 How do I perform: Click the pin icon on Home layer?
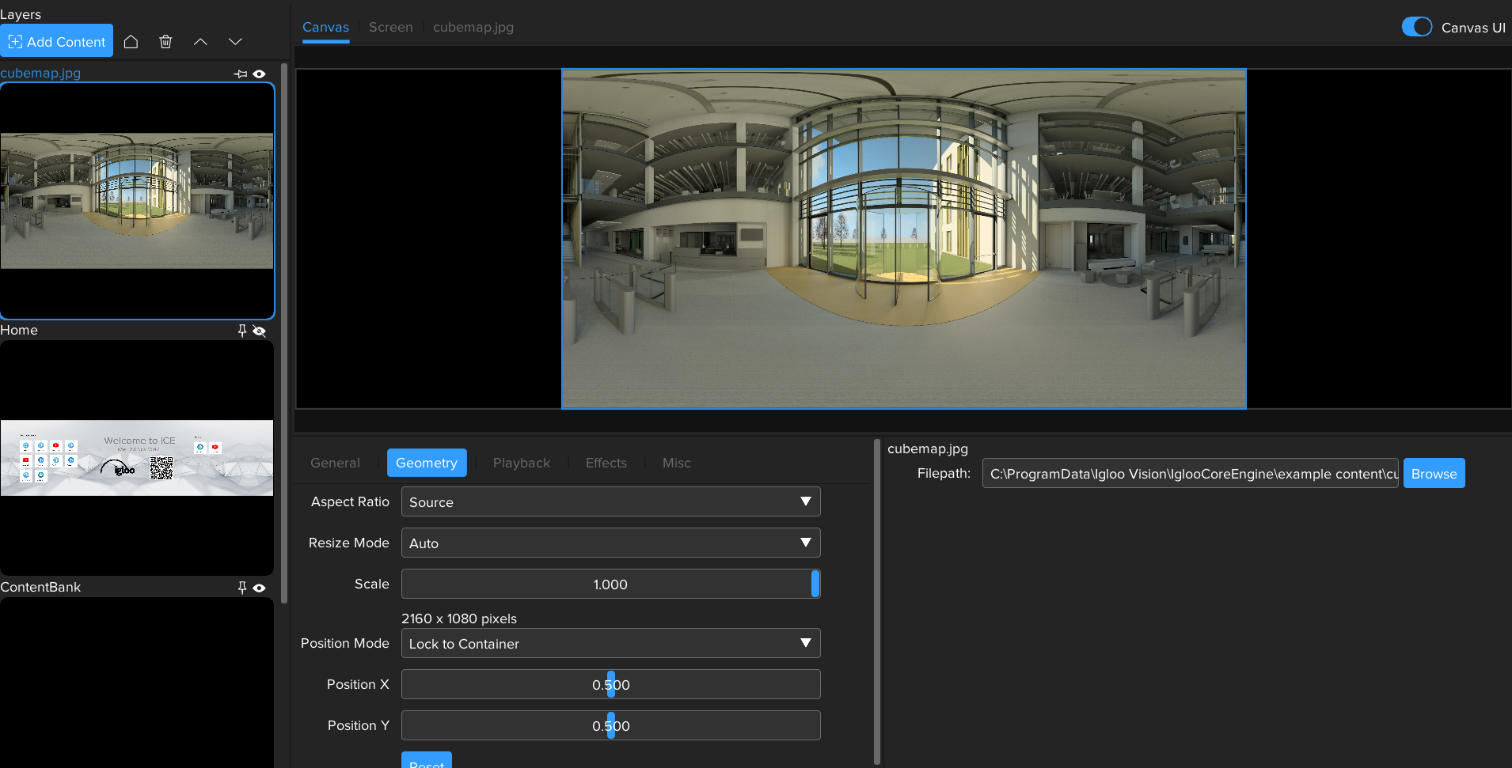click(x=242, y=331)
